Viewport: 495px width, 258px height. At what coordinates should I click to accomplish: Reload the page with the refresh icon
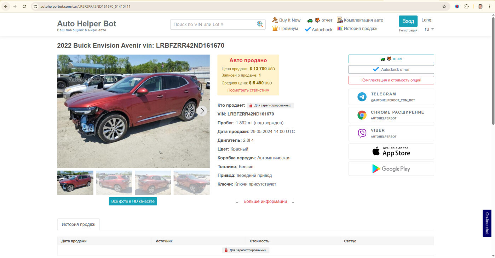[x=24, y=6]
